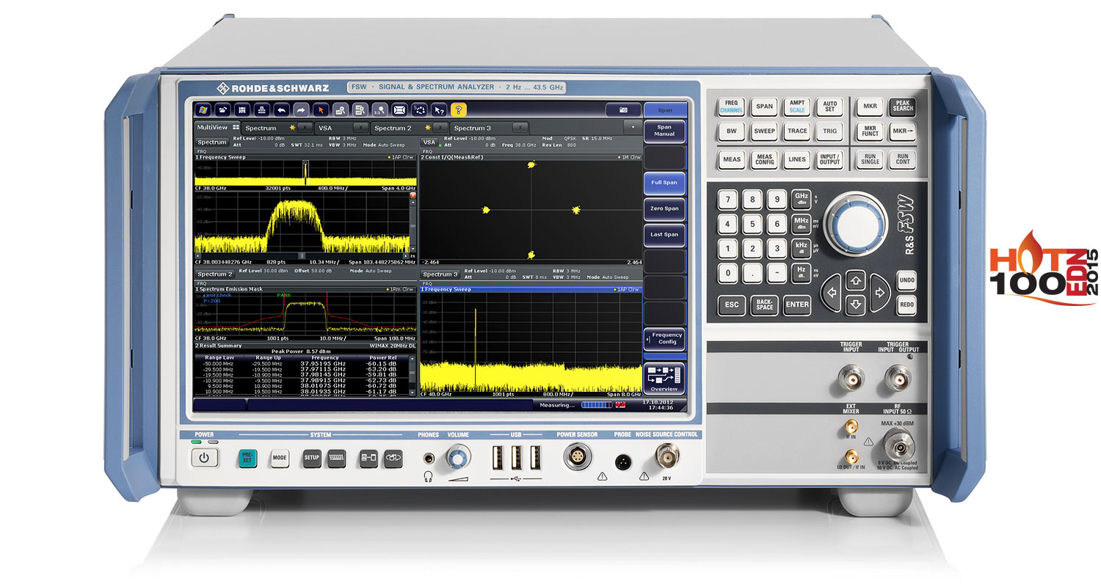The height and width of the screenshot is (587, 1101).
Task: Click the save (floppy disk) toolbar icon
Action: coord(242,109)
